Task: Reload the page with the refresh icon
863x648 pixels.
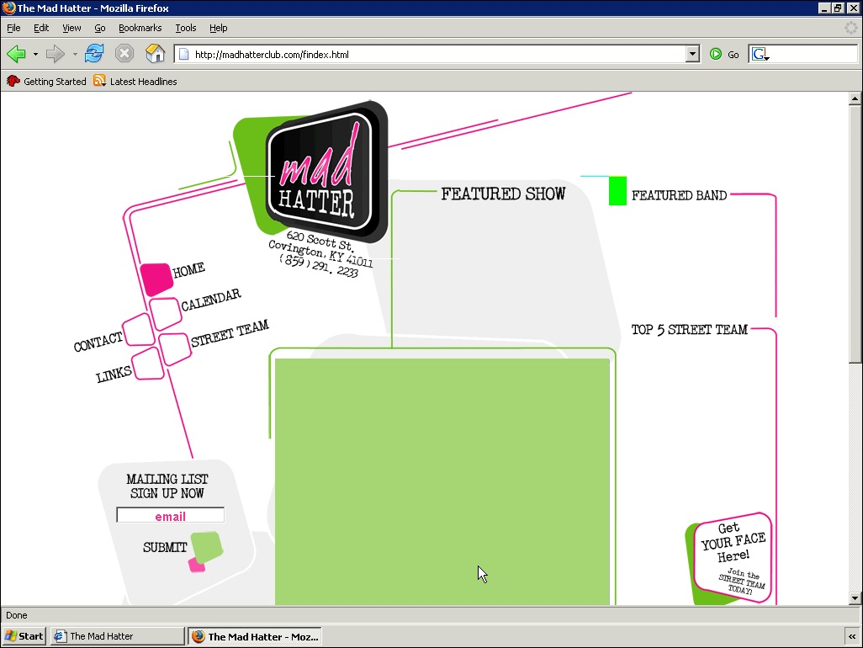Action: coord(94,53)
